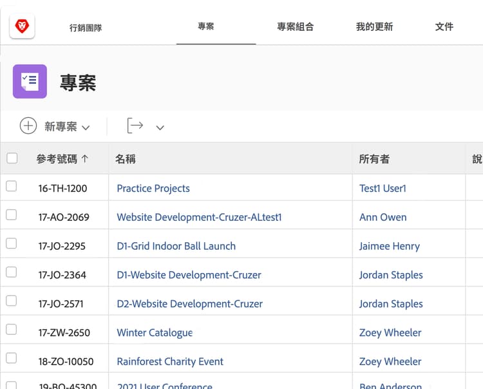Screen dimensions: 483x389
Task: Check the 17-ZW-2650 row checkbox
Action: pyautogui.click(x=12, y=330)
